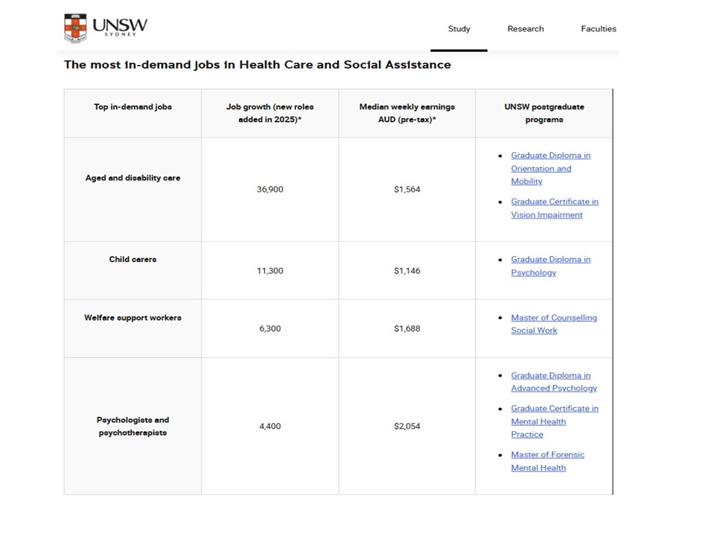This screenshot has height=539, width=719.
Task: Click the 'Top in-demand jobs' column header
Action: pos(133,107)
